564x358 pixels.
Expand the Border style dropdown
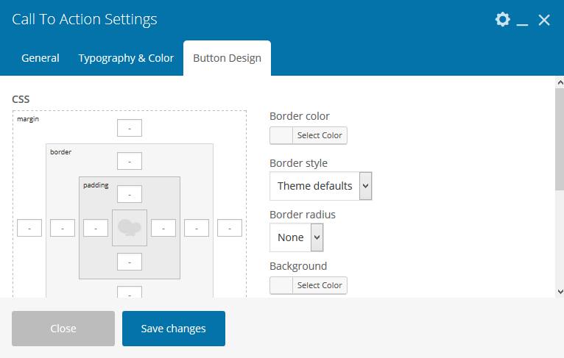point(320,186)
